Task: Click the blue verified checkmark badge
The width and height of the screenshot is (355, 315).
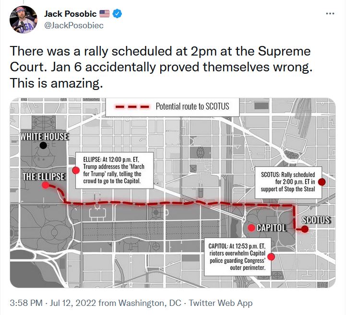Action: 118,14
